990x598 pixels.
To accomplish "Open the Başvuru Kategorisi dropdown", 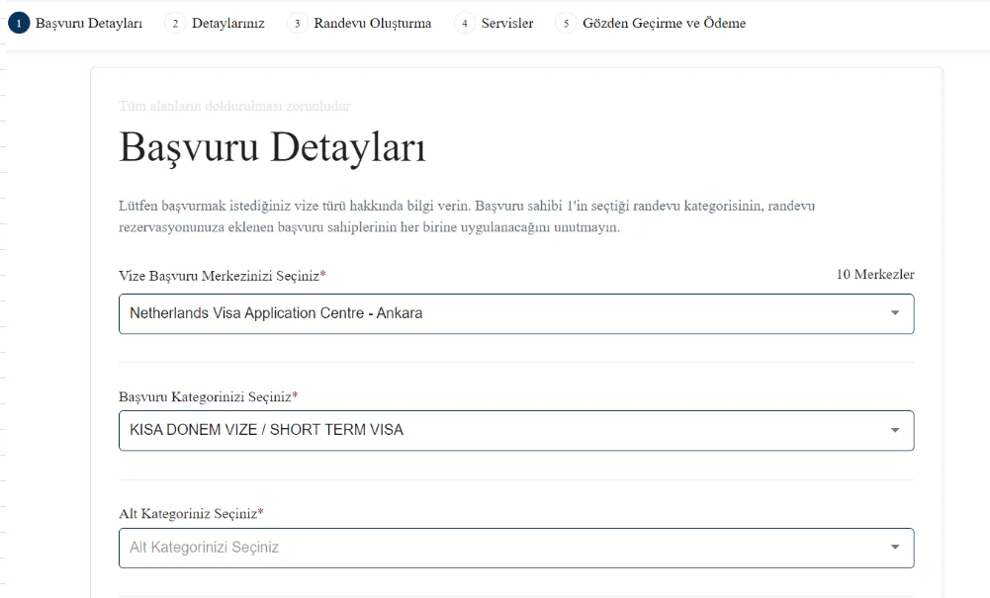I will click(516, 430).
